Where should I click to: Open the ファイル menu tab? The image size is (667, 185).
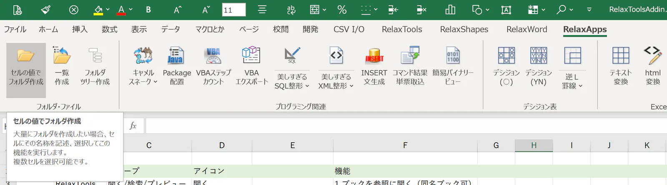(x=15, y=29)
